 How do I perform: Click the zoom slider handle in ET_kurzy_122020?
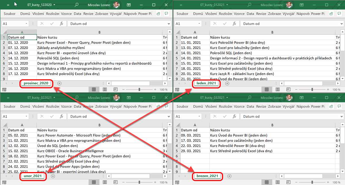tap(139, 89)
